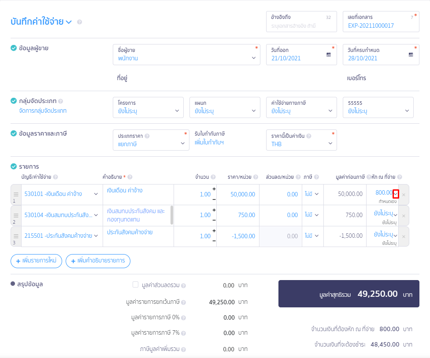Image resolution: width=430 pixels, height=358 pixels.
Task: Click help icon beside มูลค่ารายการภาษี 7%
Action: [183, 333]
